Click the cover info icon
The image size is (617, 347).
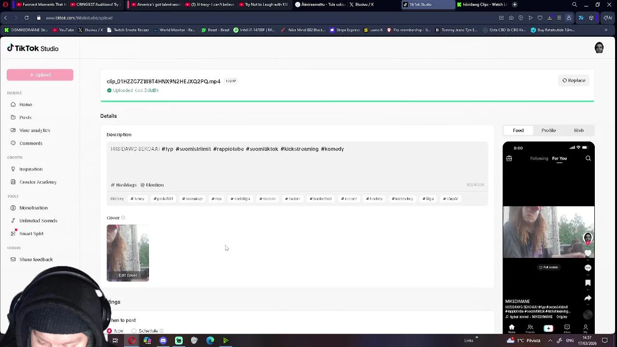123,218
